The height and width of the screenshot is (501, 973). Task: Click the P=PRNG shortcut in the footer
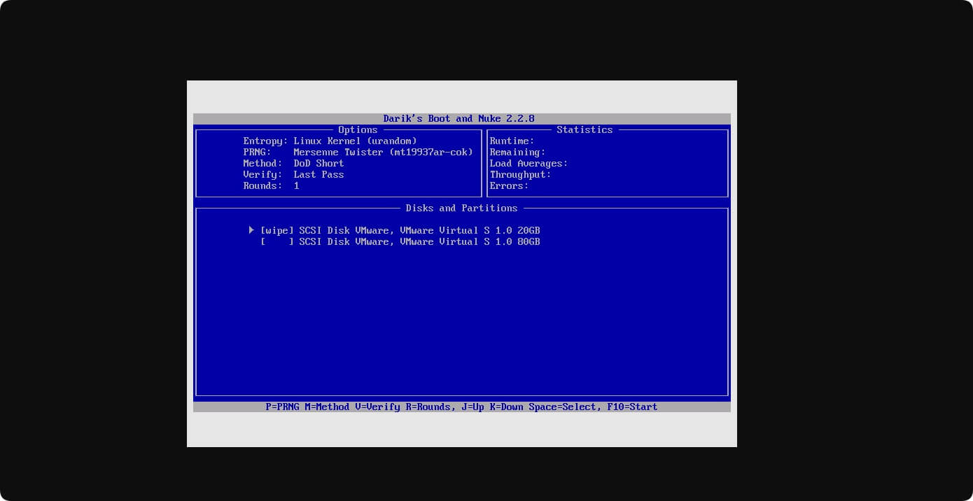pyautogui.click(x=282, y=407)
